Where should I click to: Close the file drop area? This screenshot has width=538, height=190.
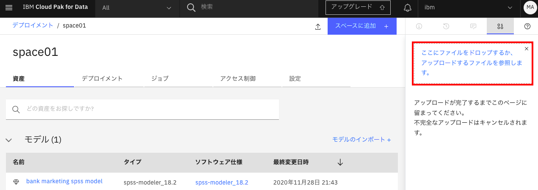tap(527, 49)
